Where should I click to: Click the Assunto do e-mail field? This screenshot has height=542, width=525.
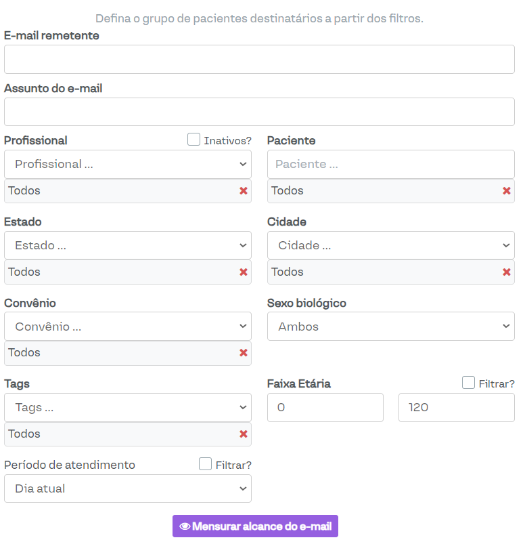(259, 112)
